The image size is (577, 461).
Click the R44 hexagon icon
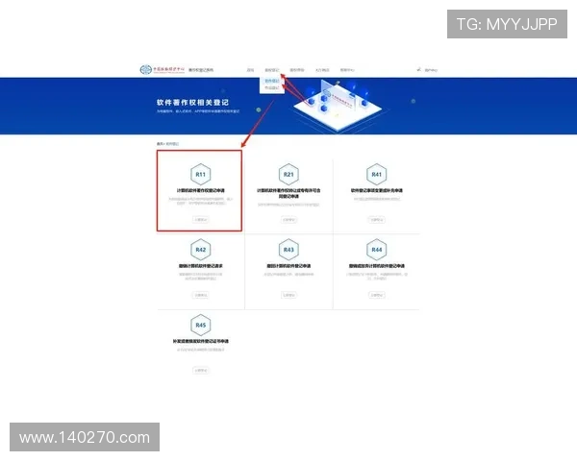click(x=376, y=249)
